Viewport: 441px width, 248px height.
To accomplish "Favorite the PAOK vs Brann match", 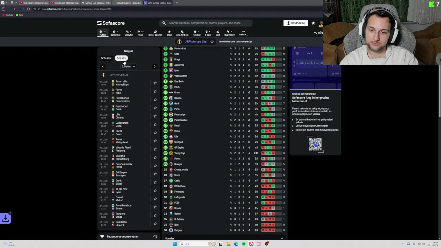I will point(155,133).
